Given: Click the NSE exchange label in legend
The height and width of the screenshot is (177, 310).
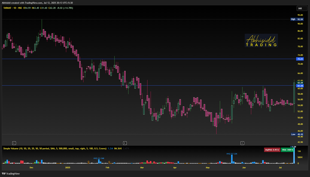Looking at the screenshot, I should (20, 8).
